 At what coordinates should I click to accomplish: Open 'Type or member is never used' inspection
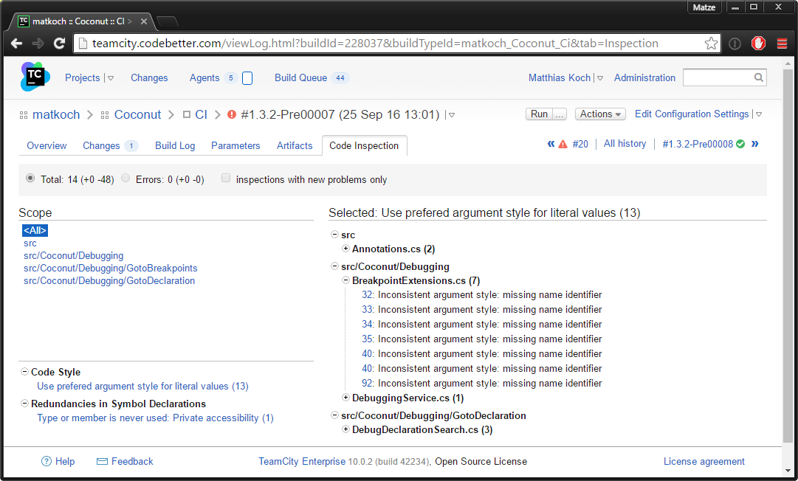pos(155,418)
